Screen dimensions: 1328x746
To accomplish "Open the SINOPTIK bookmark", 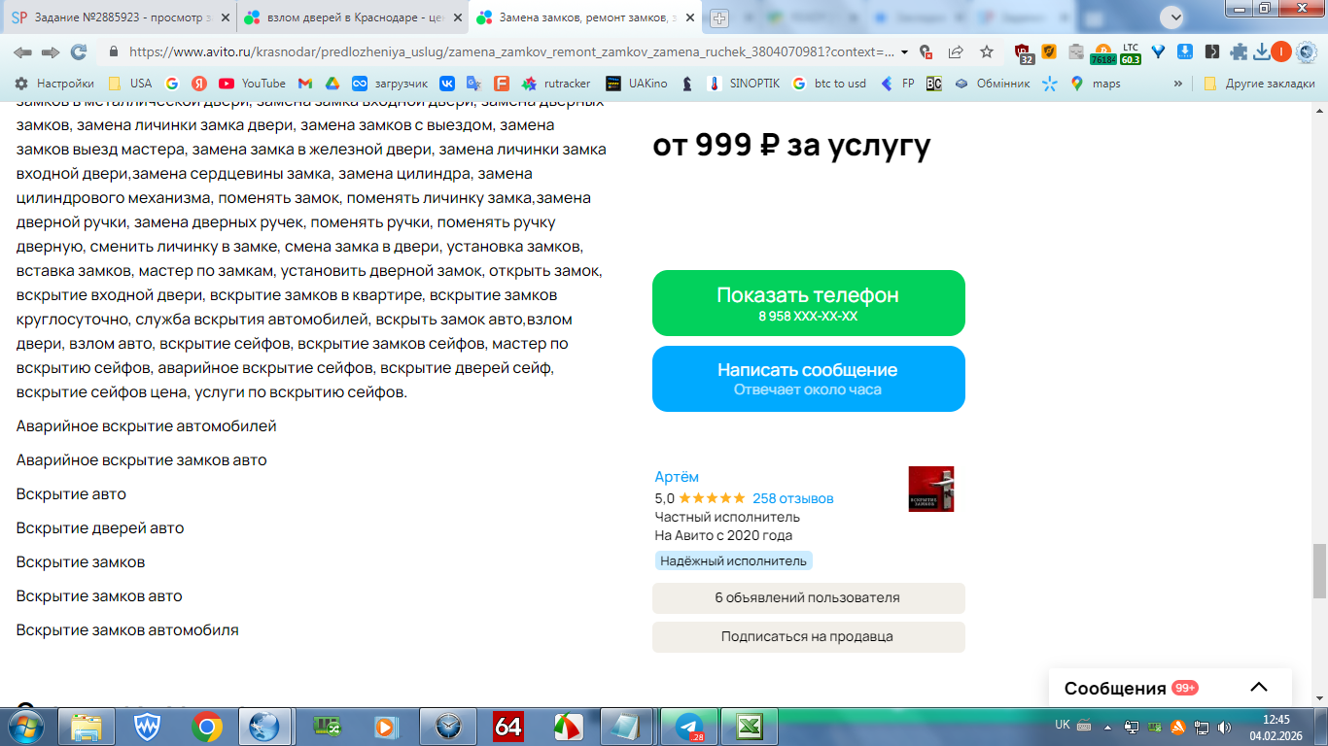I will coord(744,84).
